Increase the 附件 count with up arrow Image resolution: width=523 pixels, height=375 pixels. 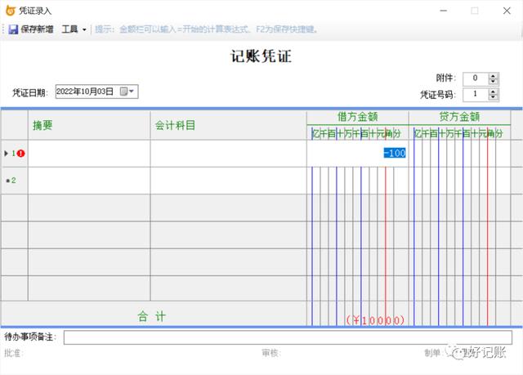(493, 76)
